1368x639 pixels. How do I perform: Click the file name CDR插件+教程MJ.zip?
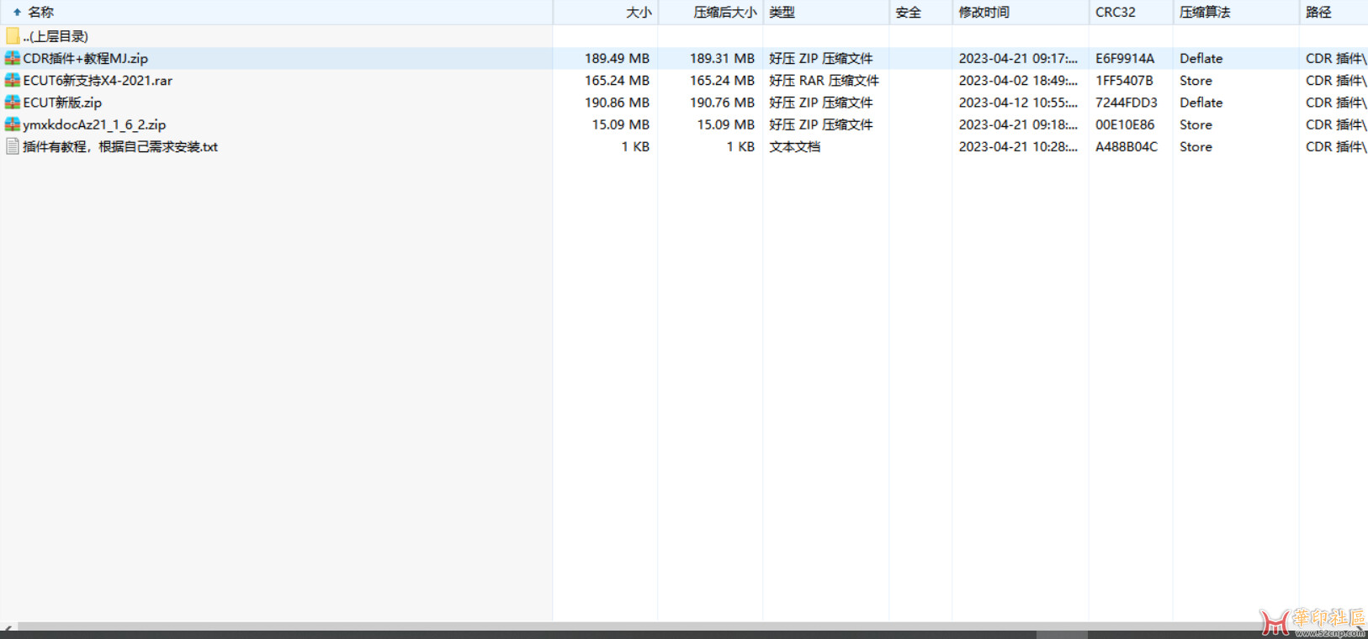(x=86, y=58)
